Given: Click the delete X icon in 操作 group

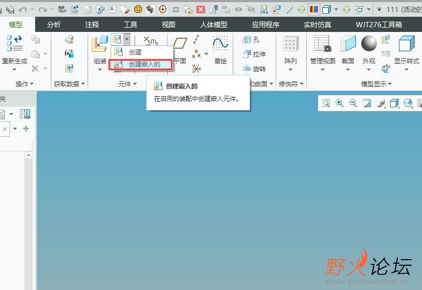Looking at the screenshot, I should [x=35, y=68].
